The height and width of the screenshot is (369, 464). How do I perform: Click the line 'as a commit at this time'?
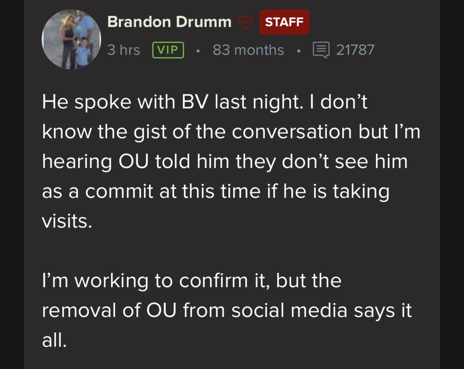(x=215, y=191)
